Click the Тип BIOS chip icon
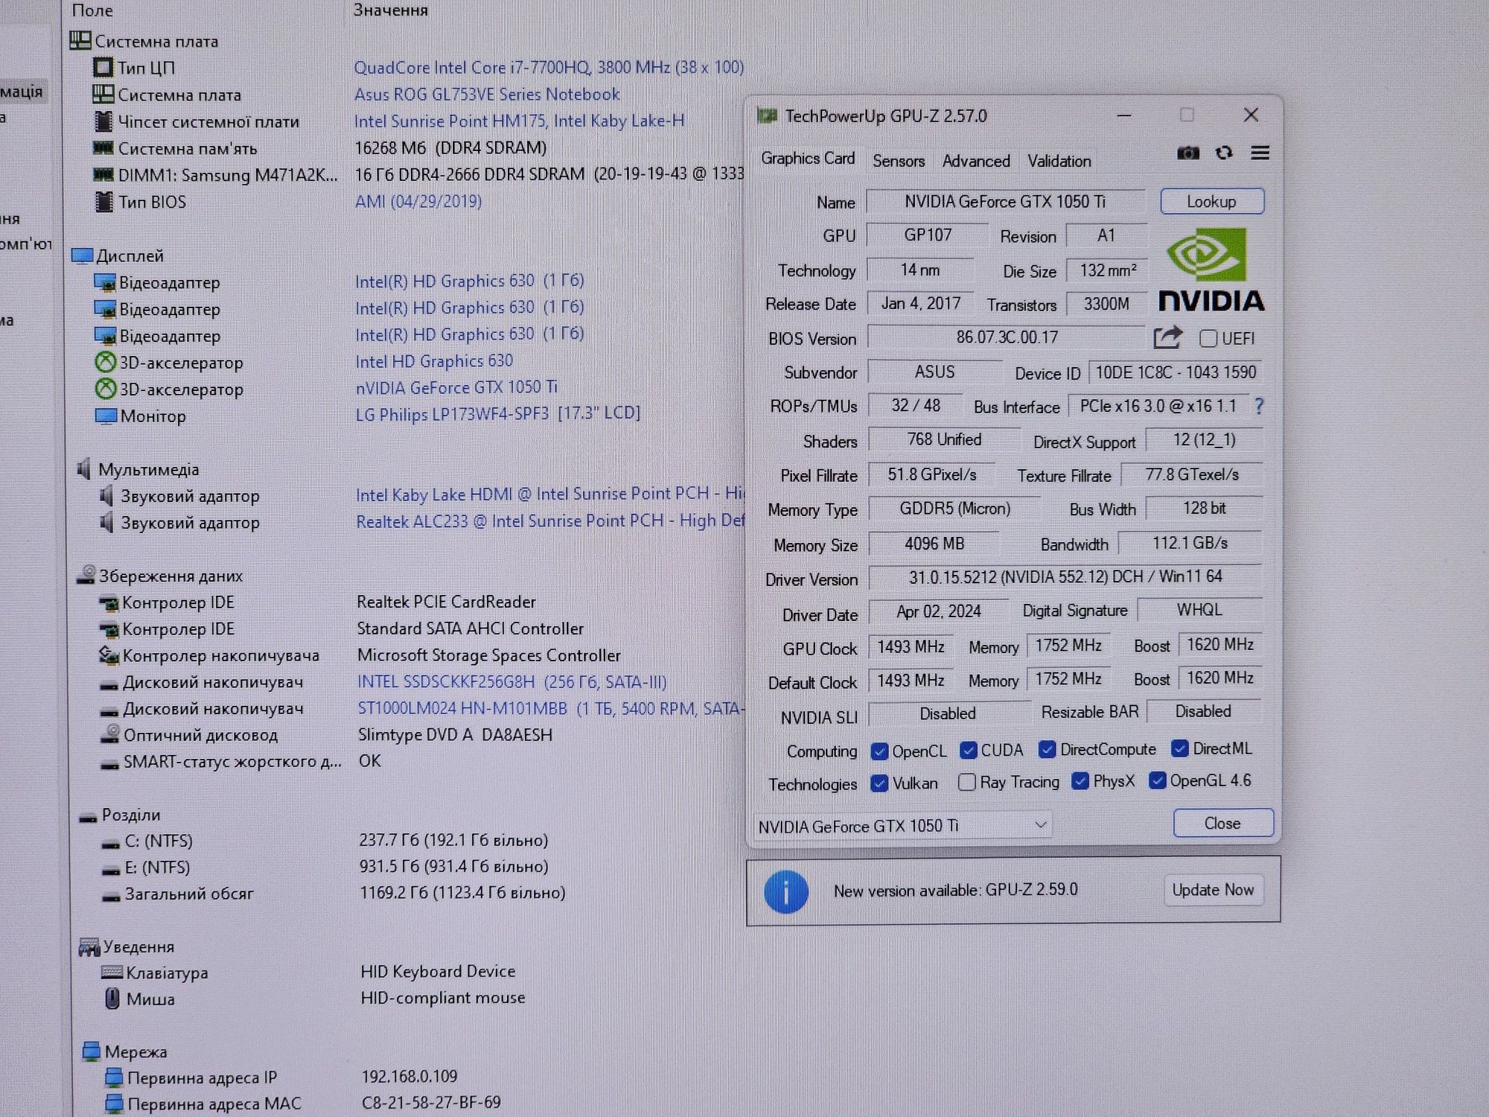1489x1117 pixels. (104, 201)
